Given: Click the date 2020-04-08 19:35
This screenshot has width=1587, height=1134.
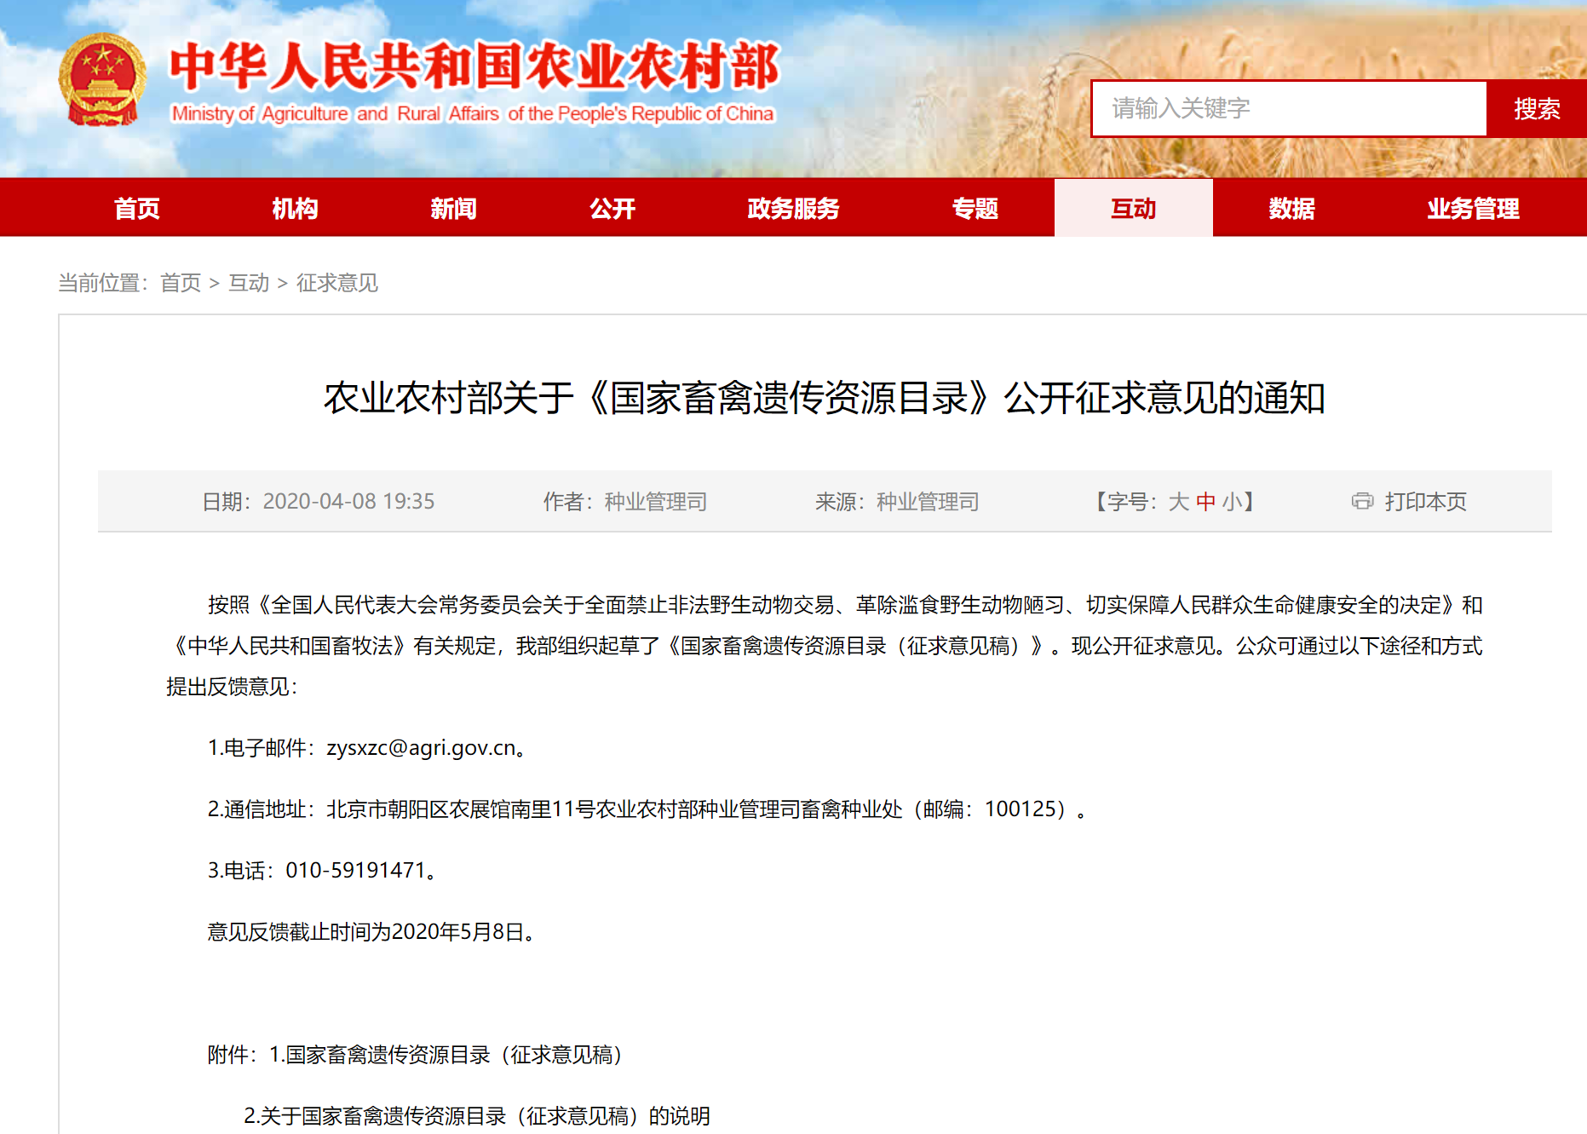Looking at the screenshot, I should tap(348, 501).
